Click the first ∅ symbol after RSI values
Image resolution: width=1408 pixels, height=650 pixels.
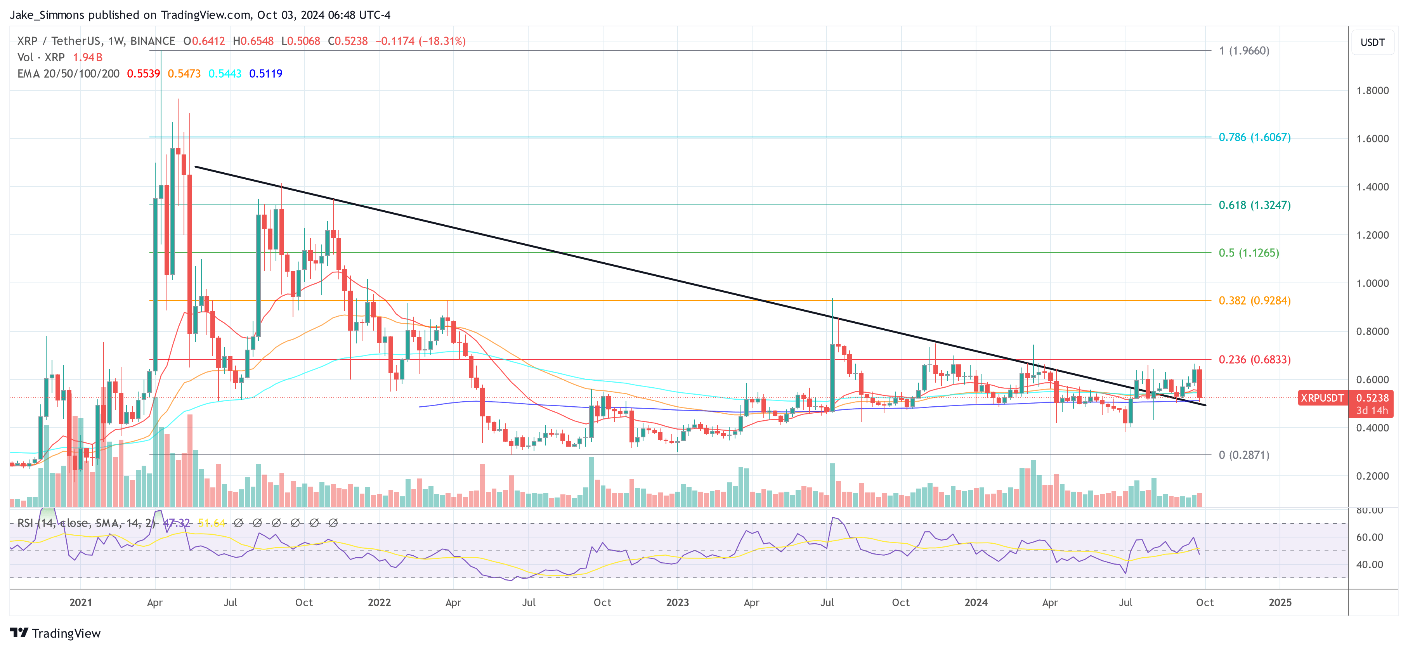238,523
